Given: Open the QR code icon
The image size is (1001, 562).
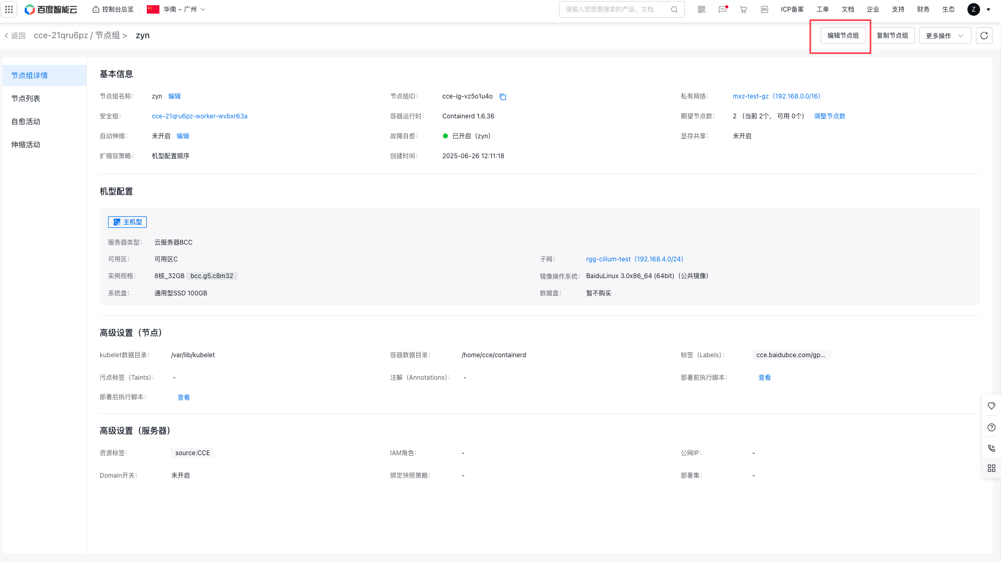Looking at the screenshot, I should (x=702, y=9).
